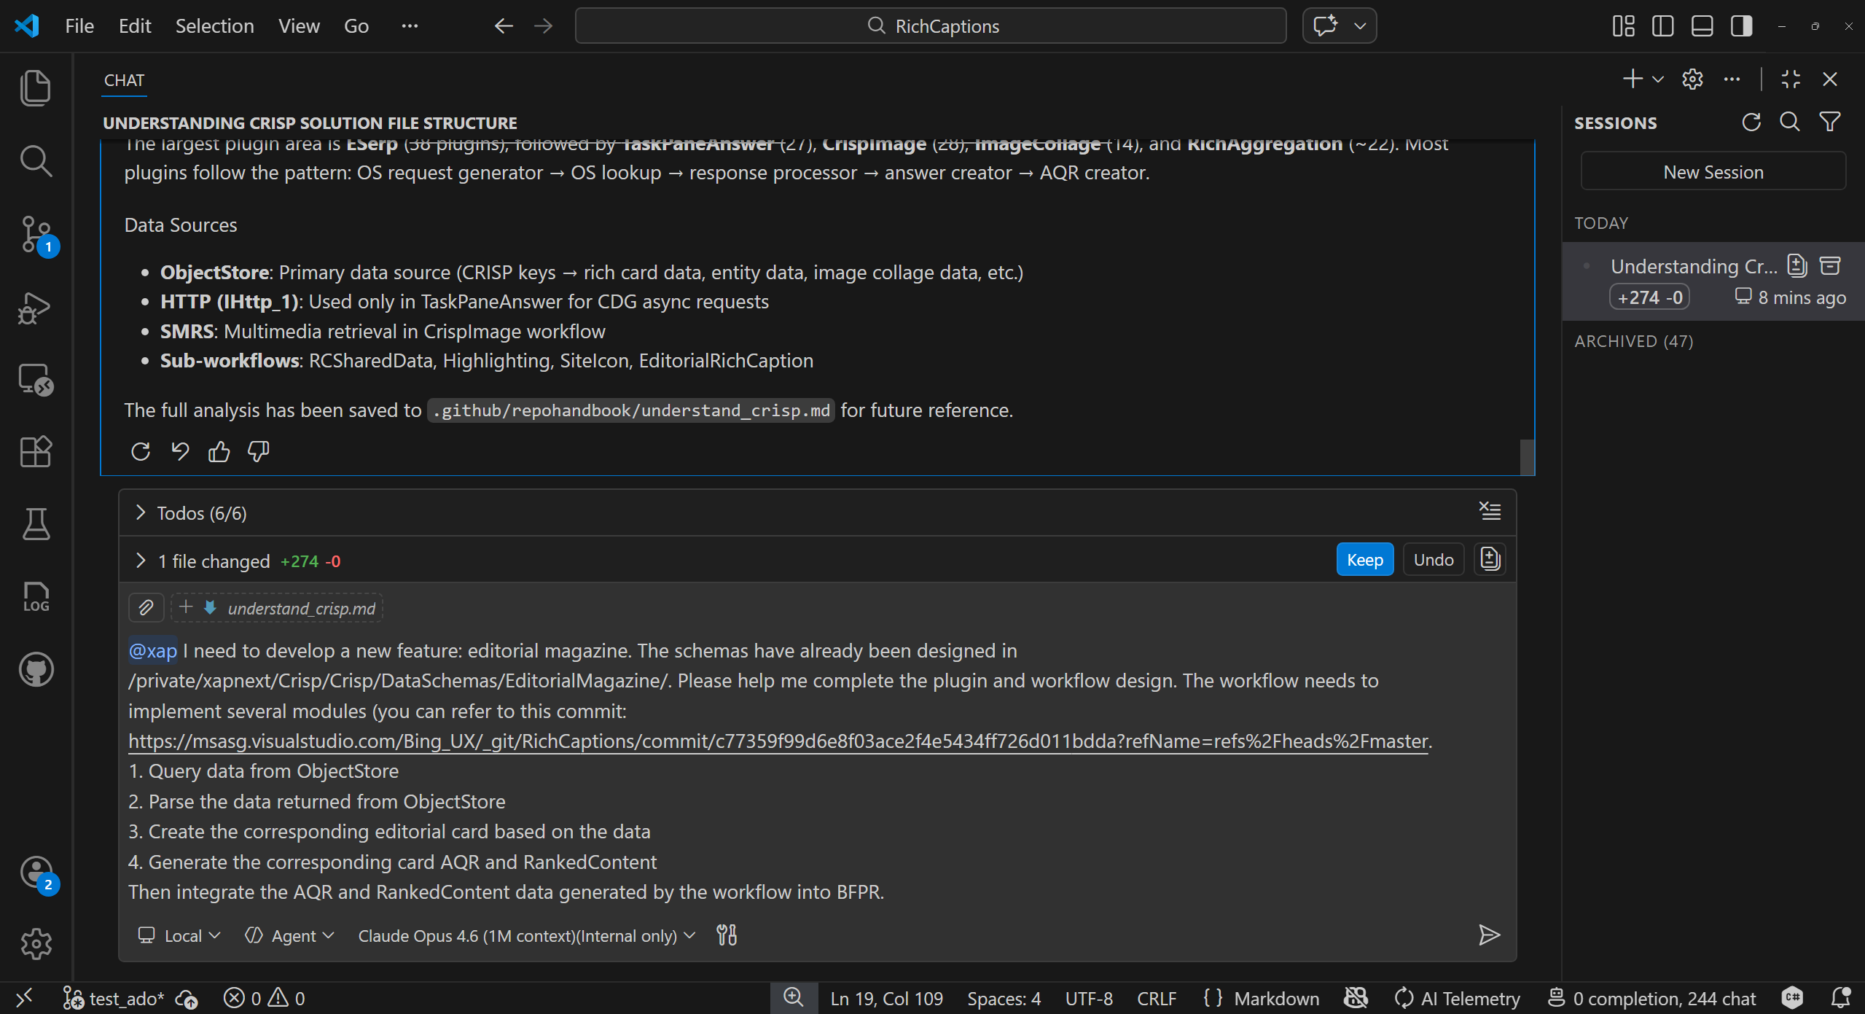
Task: Open Run and Debug view
Action: pos(36,307)
